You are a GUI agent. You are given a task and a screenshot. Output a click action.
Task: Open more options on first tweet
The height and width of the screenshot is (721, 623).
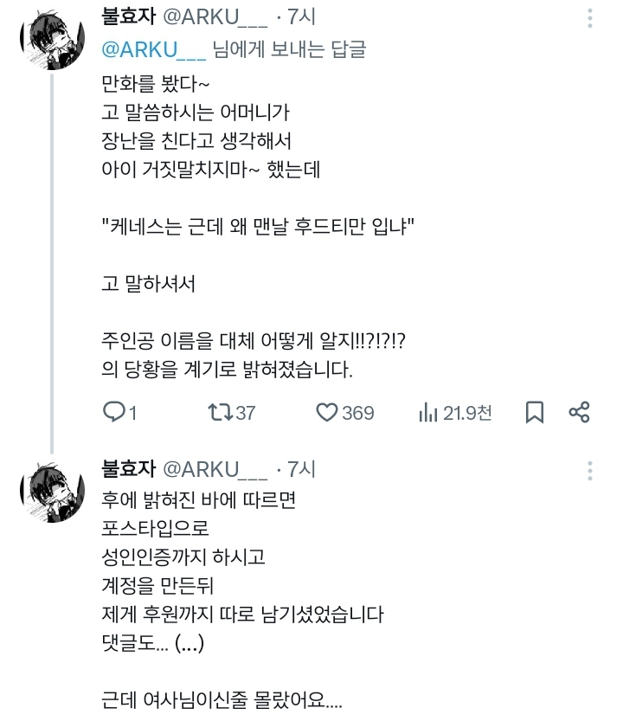click(590, 19)
